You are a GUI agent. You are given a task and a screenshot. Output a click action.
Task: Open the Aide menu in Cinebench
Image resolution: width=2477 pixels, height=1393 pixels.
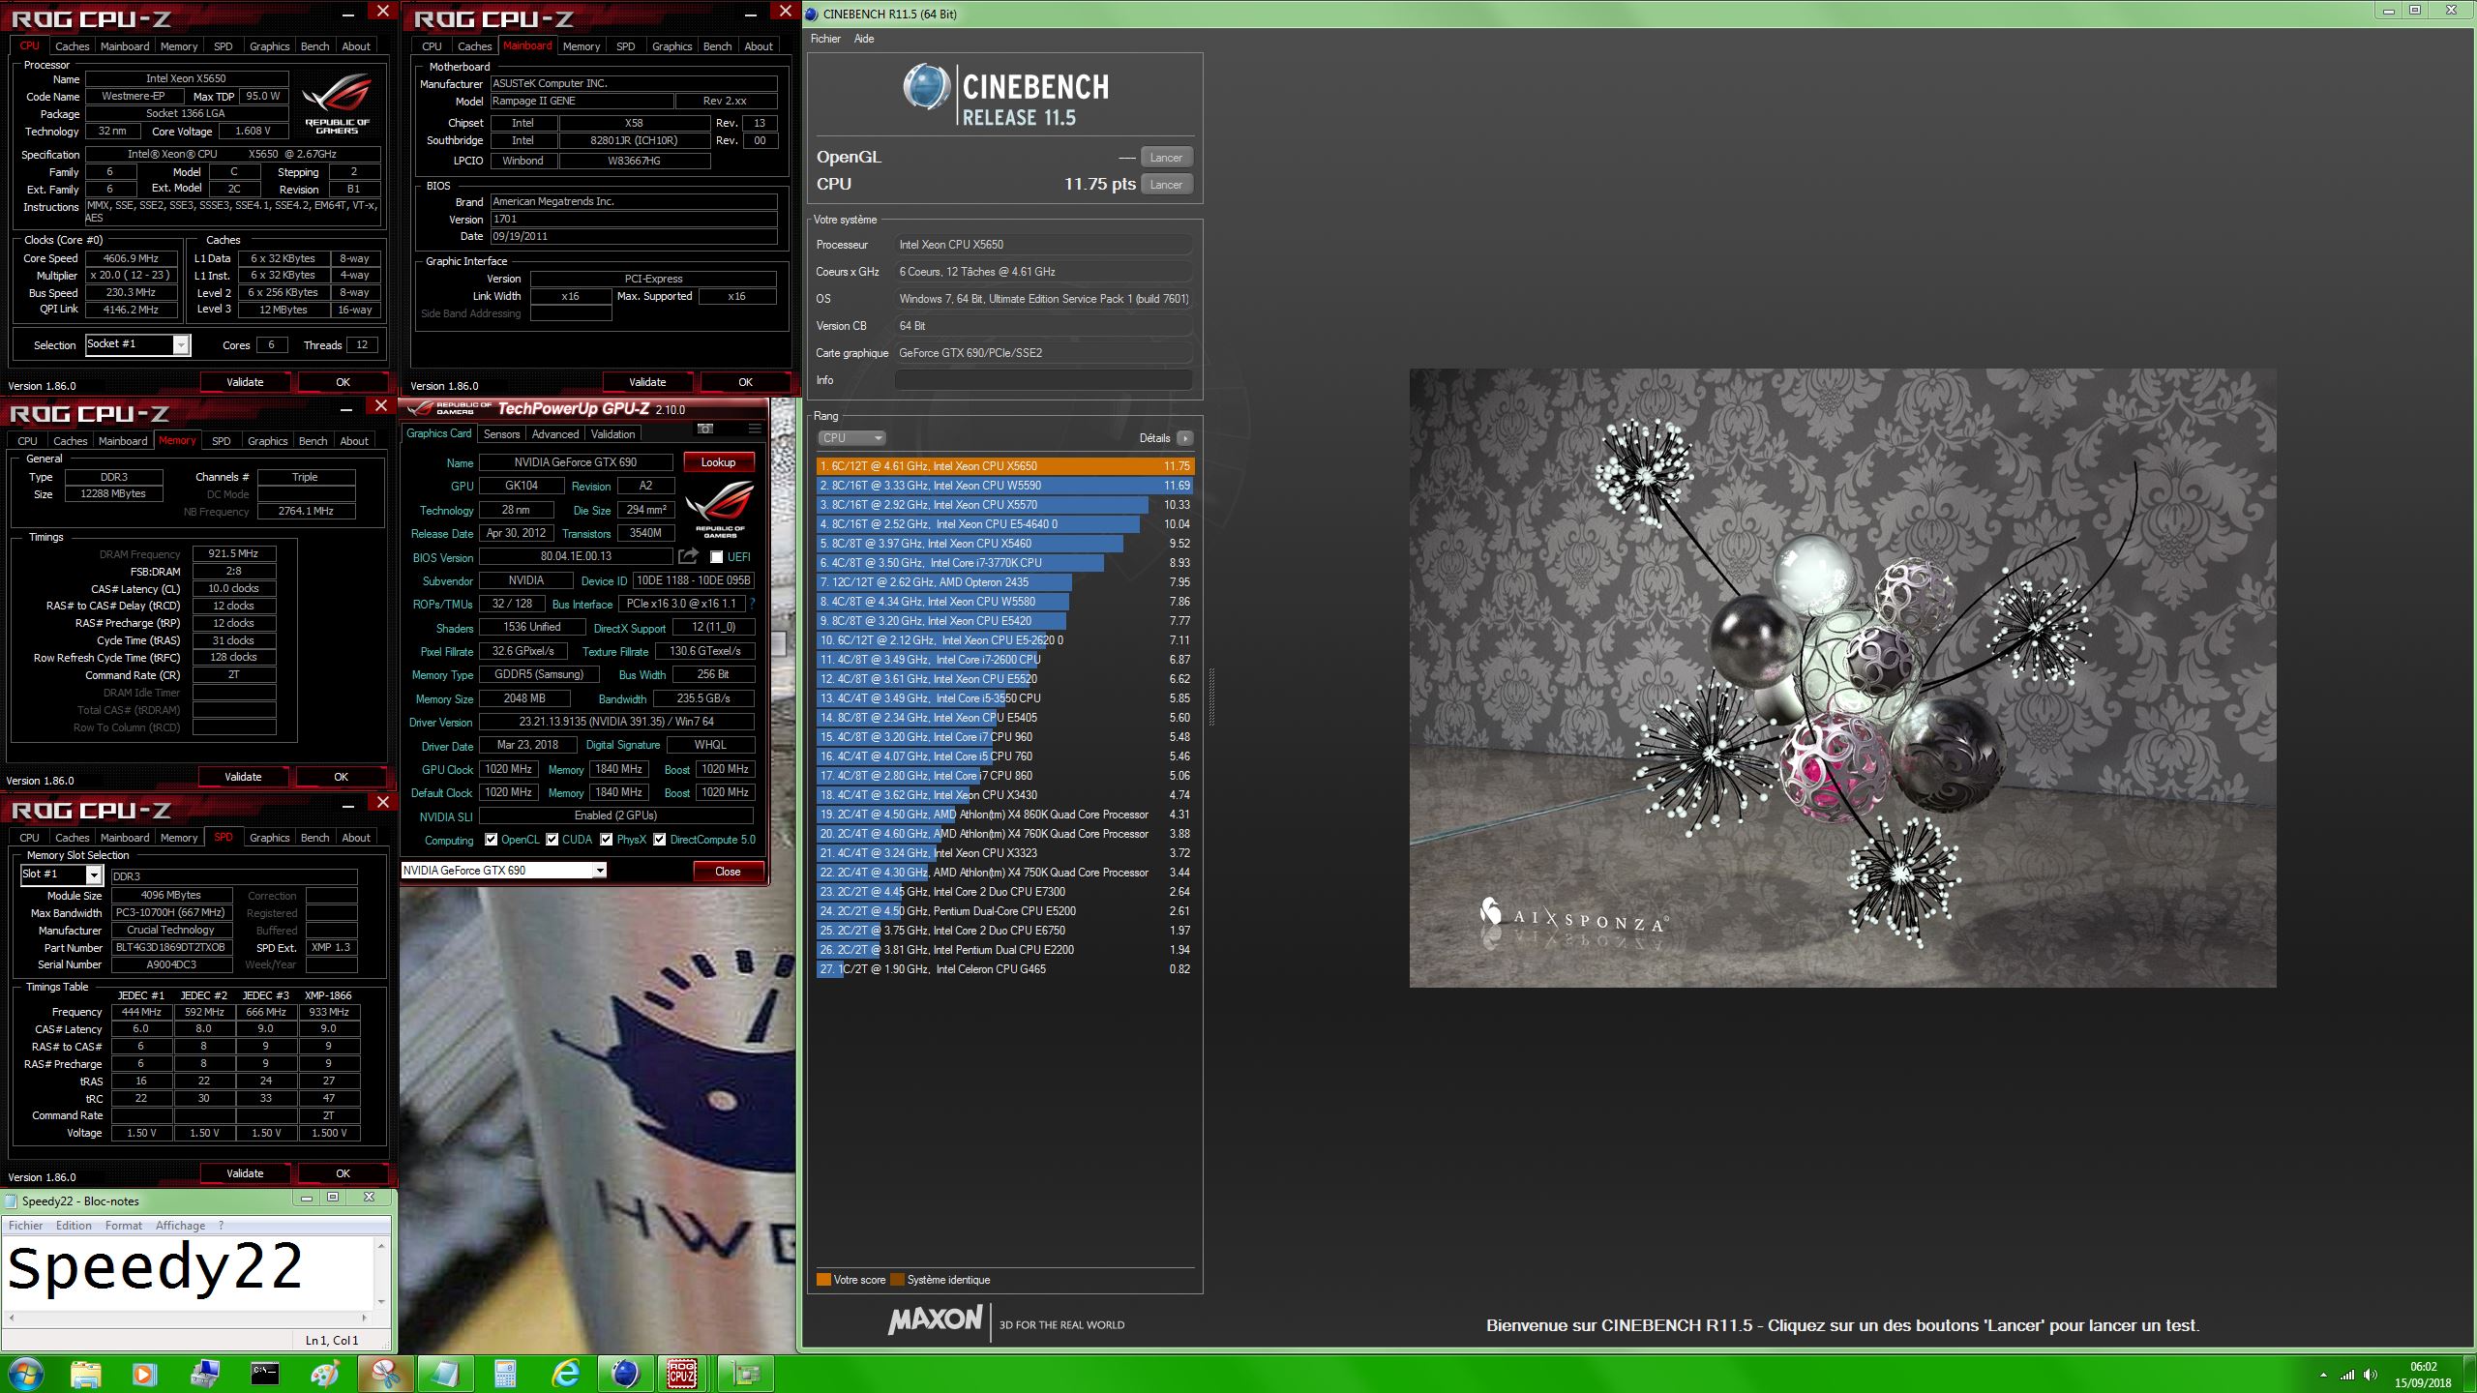(864, 39)
